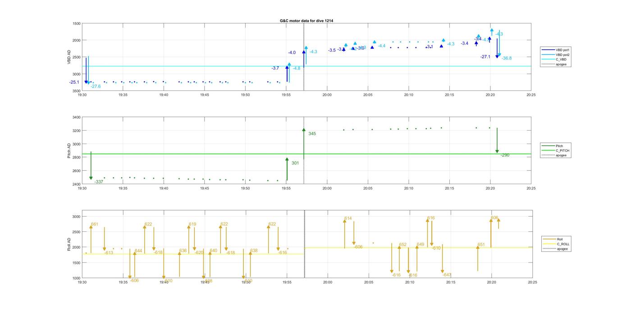The height and width of the screenshot is (312, 631).
Task: Select the "VBD AD" y-axis label
Action: (69, 57)
